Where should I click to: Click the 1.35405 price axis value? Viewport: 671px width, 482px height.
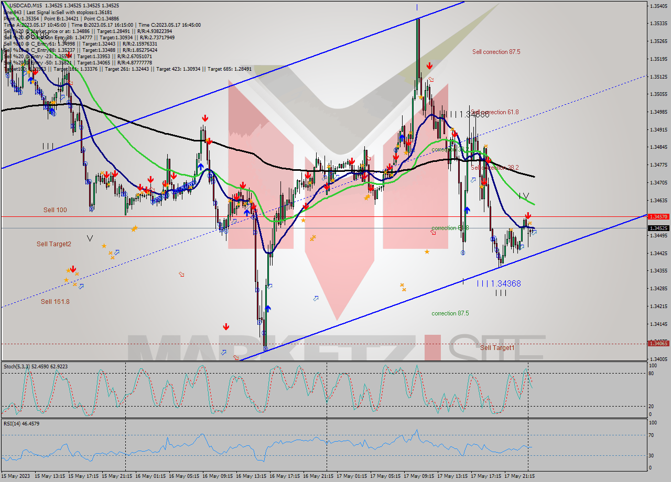click(x=658, y=6)
